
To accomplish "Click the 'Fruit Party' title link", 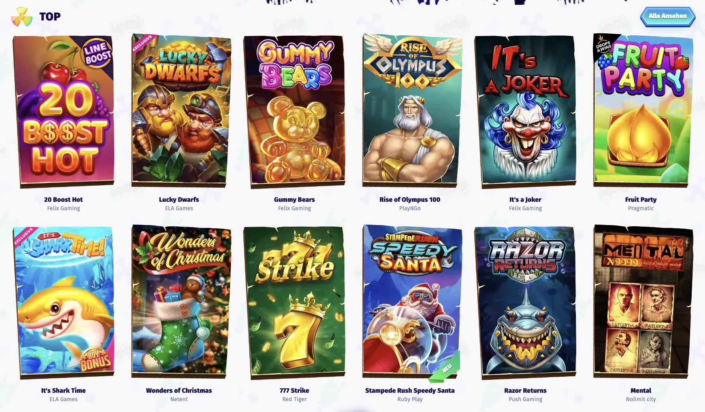I will [x=641, y=199].
